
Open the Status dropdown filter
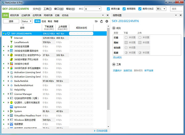pyautogui.click(x=27, y=21)
